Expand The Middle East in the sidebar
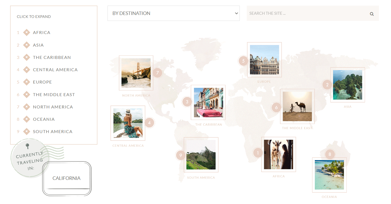The height and width of the screenshot is (204, 391). tap(54, 95)
